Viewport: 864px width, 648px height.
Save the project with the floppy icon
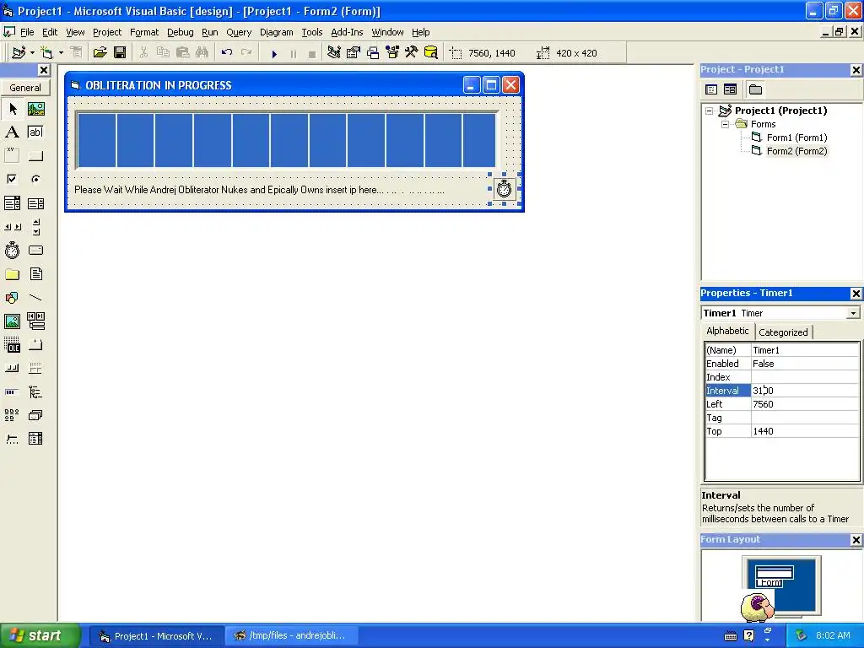[120, 53]
